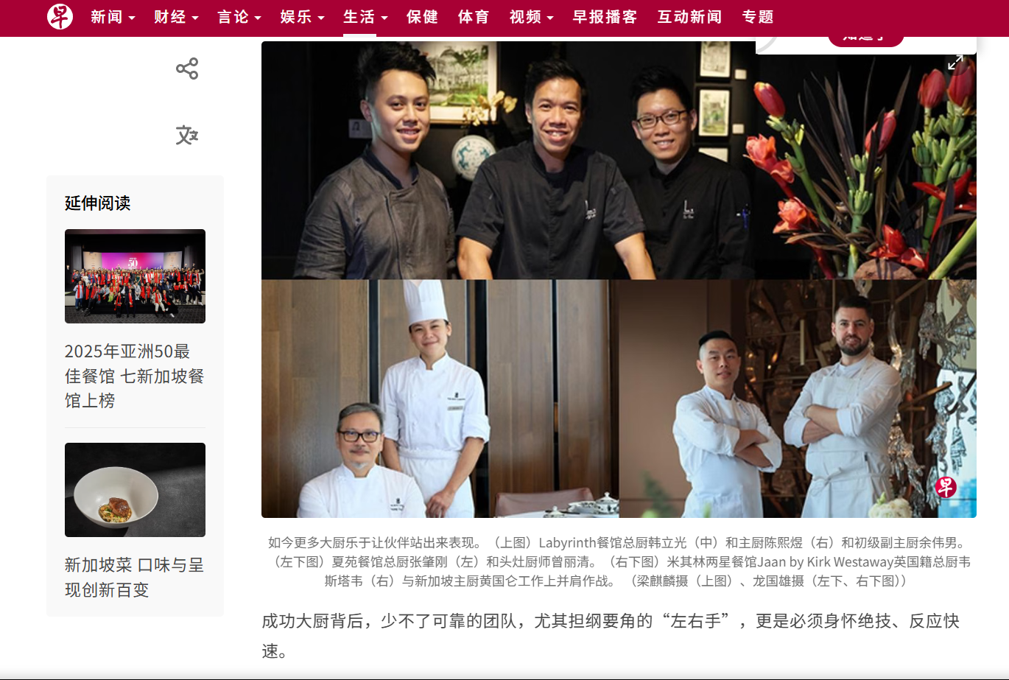The height and width of the screenshot is (680, 1009).
Task: Expand the 生活 menu
Action: pos(365,17)
